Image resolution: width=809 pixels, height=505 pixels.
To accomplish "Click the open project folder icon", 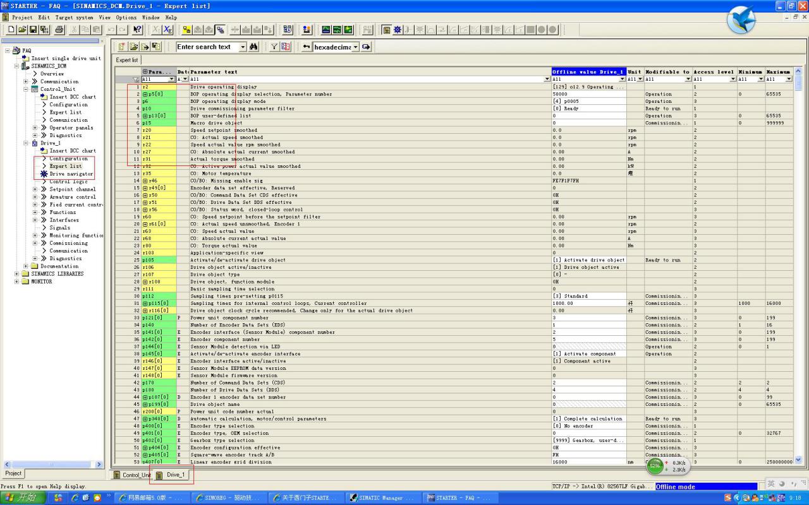I will (x=22, y=30).
